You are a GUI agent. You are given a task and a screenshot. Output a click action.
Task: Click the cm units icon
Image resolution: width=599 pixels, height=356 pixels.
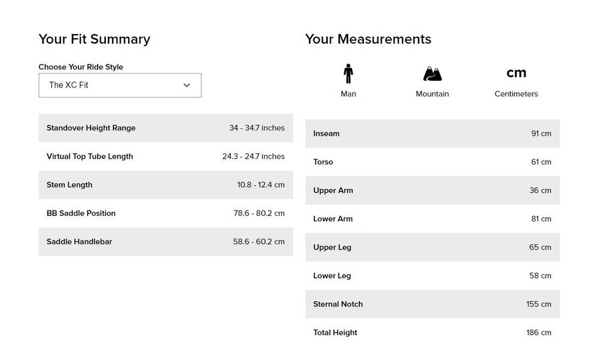pyautogui.click(x=516, y=73)
